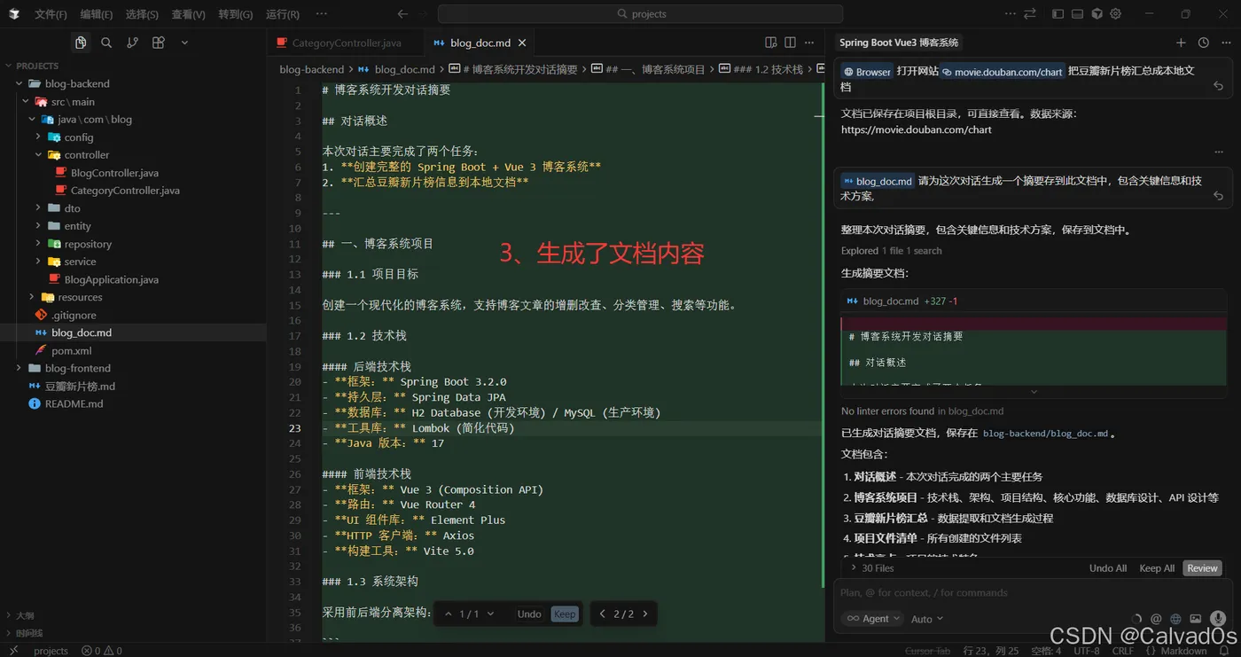1241x657 pixels.
Task: Click the attach image icon
Action: coord(1196,619)
